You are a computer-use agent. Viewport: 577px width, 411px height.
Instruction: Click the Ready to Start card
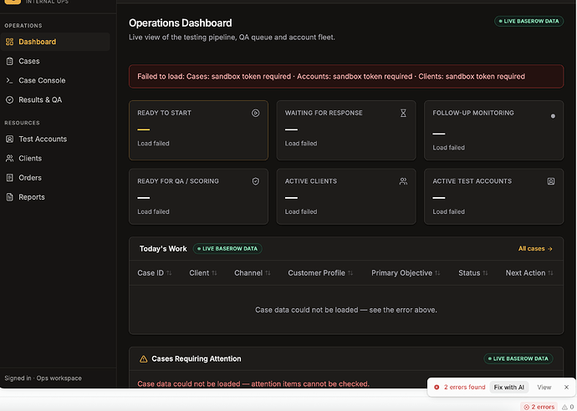tap(198, 130)
